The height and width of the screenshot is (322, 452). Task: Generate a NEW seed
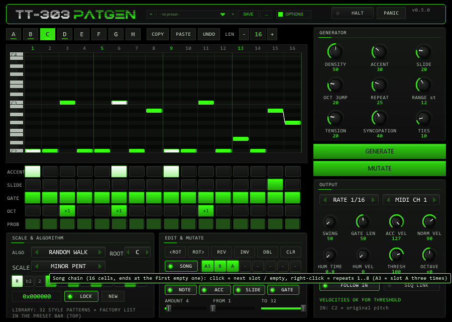113,296
